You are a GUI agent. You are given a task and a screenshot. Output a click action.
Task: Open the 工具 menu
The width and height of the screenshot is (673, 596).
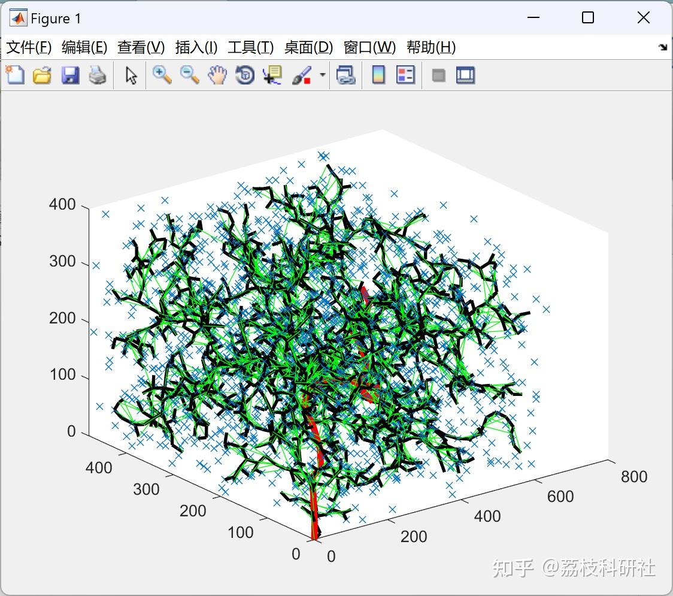point(250,47)
